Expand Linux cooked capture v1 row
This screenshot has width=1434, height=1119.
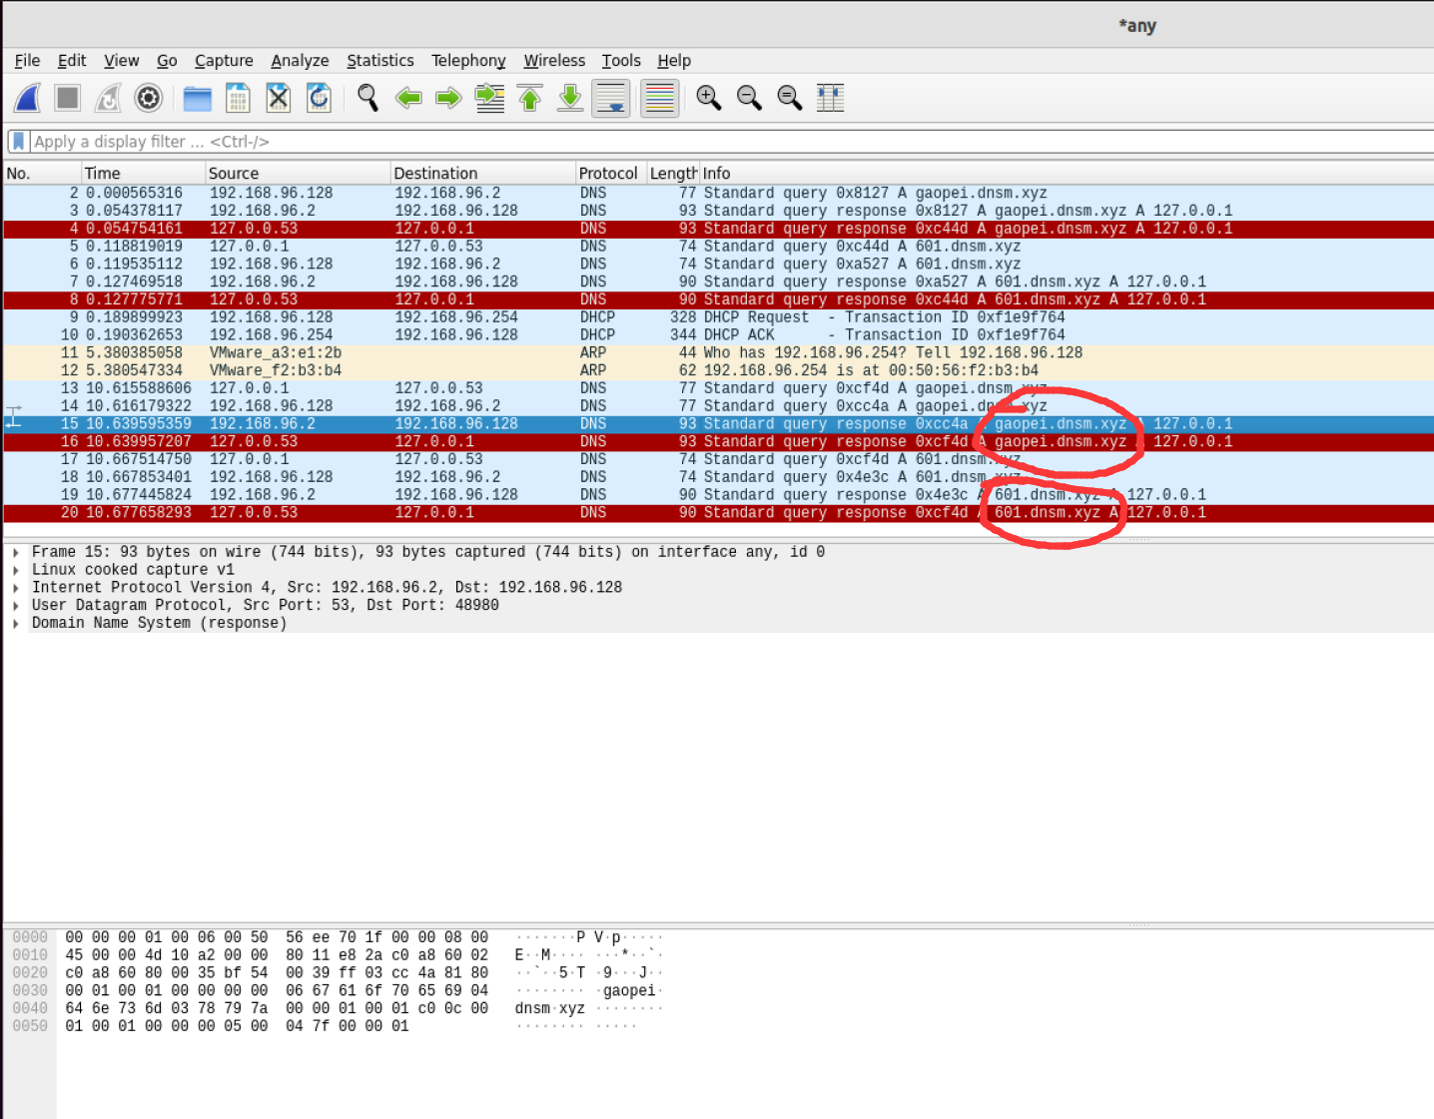coord(16,570)
